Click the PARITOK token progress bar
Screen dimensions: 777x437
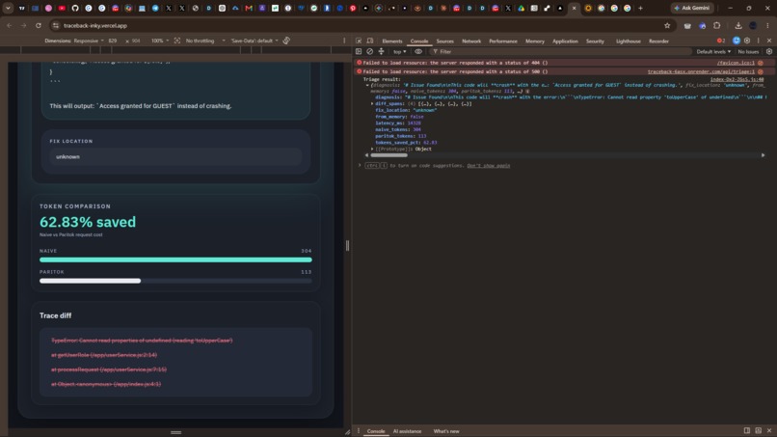[x=175, y=281]
